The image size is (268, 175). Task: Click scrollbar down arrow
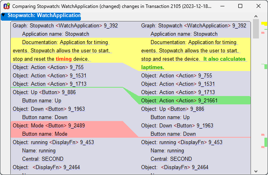[x=256, y=171]
